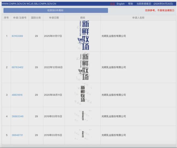Click the 申请人名称 column header
The height and width of the screenshot is (148, 177).
click(x=138, y=18)
